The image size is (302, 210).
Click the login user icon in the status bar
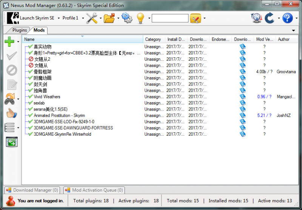[x=11, y=201]
